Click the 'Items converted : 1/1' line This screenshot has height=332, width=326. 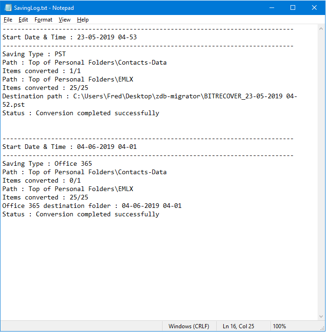[42, 71]
